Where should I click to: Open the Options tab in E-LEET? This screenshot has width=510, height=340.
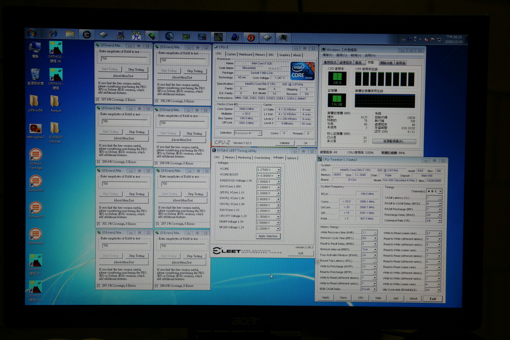click(x=292, y=158)
